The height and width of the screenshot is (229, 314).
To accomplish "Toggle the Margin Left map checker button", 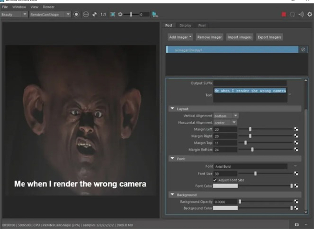I will [x=297, y=129].
